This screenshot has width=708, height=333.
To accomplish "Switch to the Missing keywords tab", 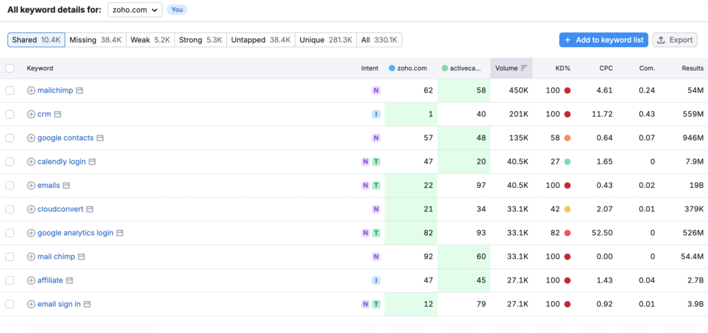I will click(x=95, y=39).
